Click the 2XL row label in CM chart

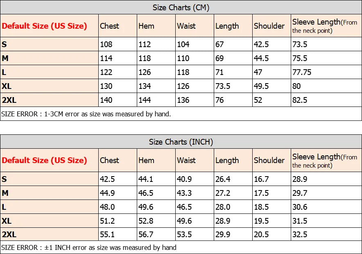[x=50, y=100]
